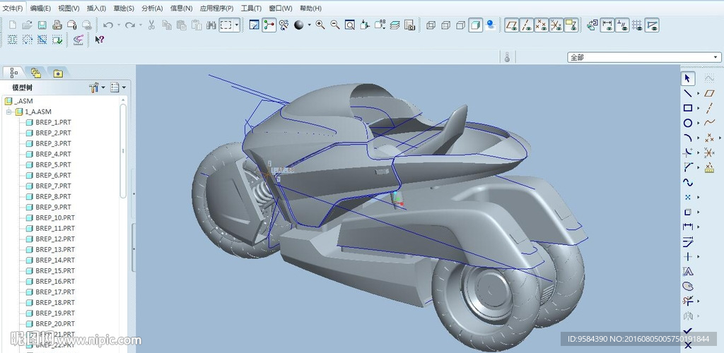Click the green checkmark to accept sketch
This screenshot has height=353, width=724.
(x=688, y=331)
